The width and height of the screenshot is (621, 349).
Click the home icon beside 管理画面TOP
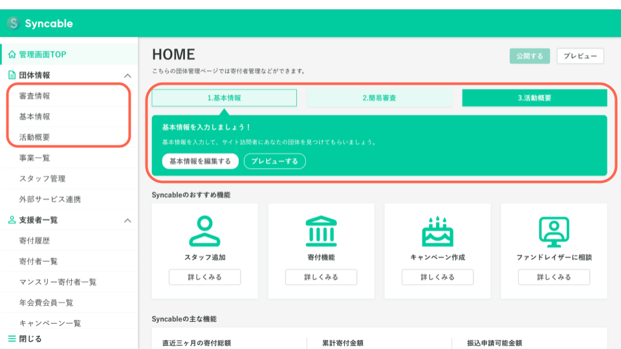(12, 54)
